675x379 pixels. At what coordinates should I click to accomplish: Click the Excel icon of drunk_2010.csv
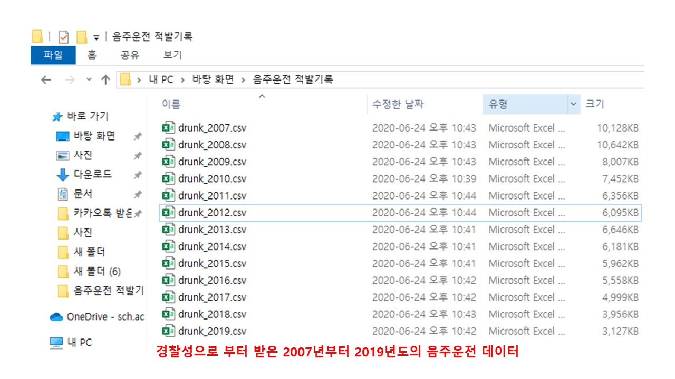[168, 178]
